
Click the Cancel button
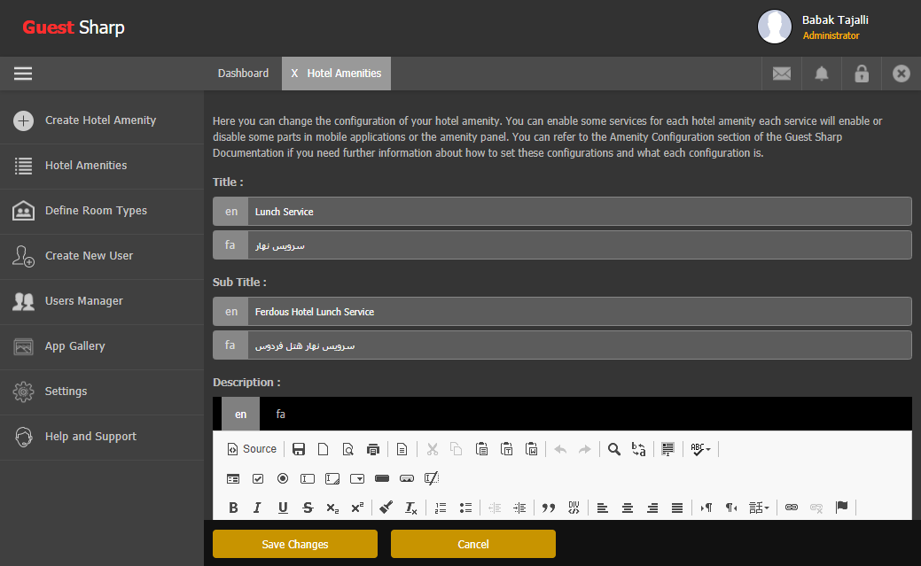(472, 544)
